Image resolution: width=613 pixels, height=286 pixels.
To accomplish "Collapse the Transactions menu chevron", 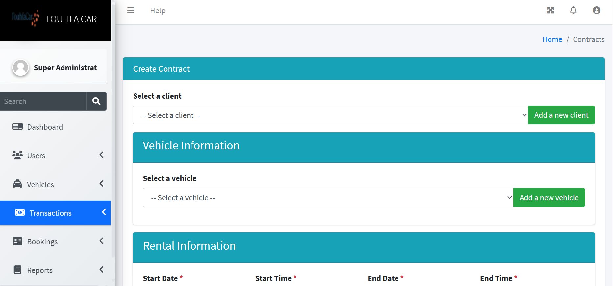I will coord(104,212).
